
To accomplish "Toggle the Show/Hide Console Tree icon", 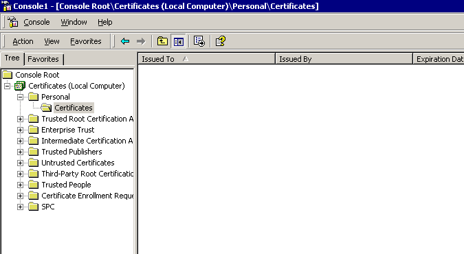I will [x=179, y=41].
